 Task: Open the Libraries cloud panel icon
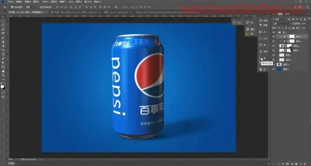click(234, 22)
